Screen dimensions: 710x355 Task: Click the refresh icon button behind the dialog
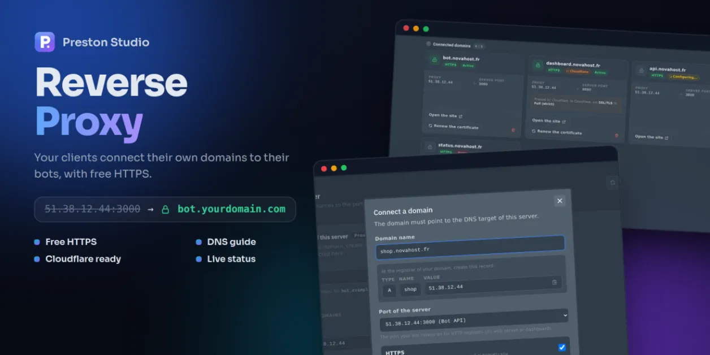click(x=612, y=183)
